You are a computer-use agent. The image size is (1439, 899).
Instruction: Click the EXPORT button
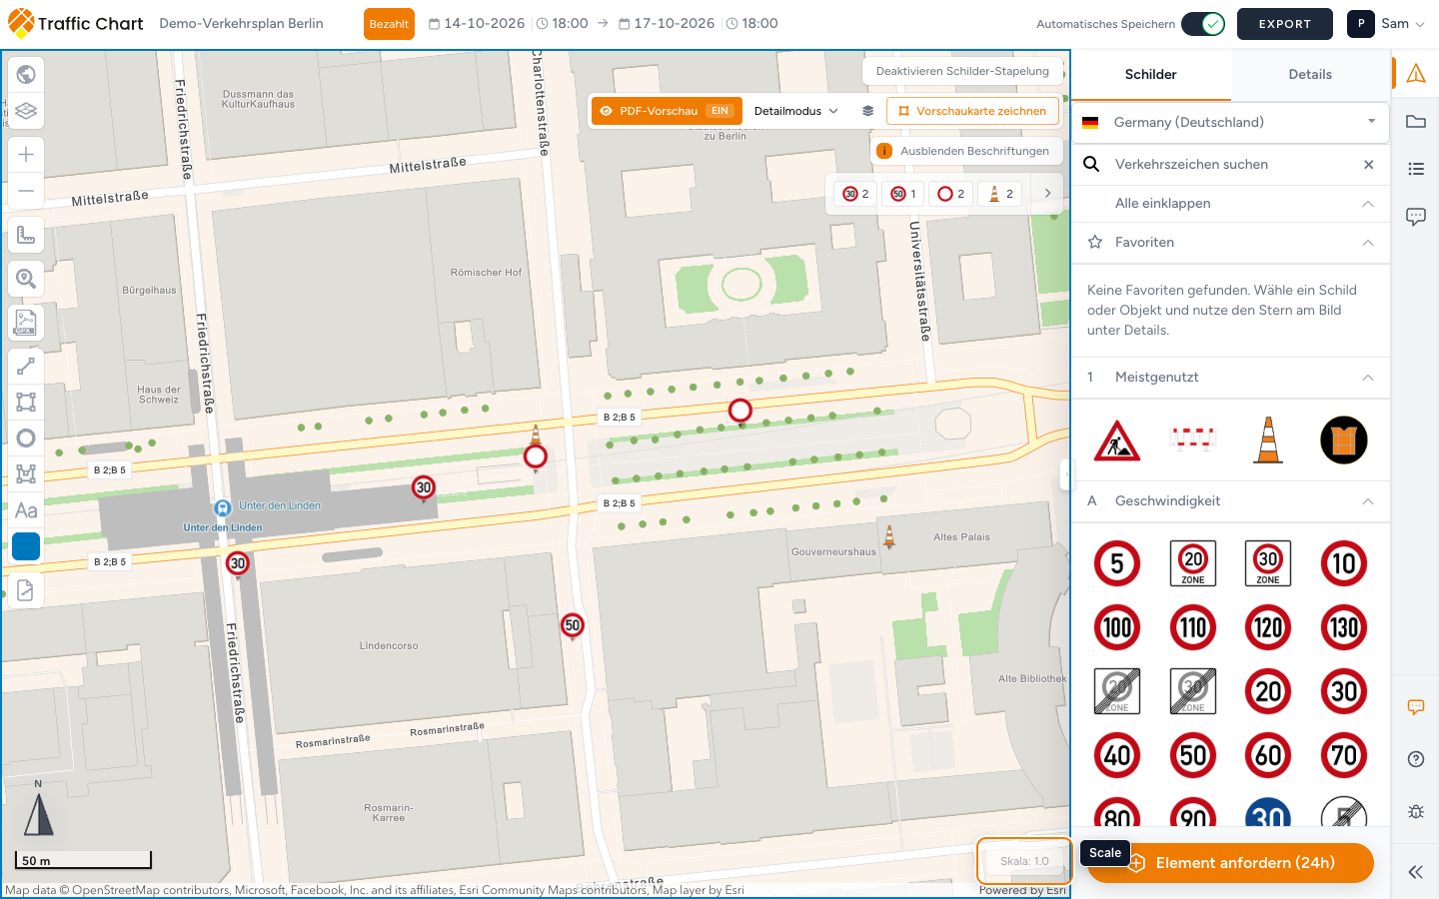tap(1285, 24)
